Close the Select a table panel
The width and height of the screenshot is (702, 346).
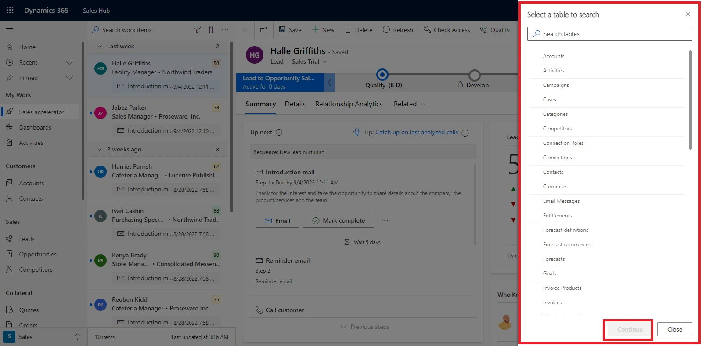[x=688, y=14]
